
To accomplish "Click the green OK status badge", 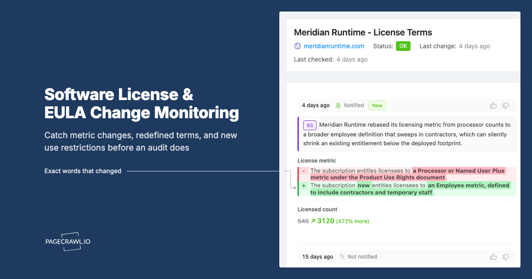I will click(403, 46).
